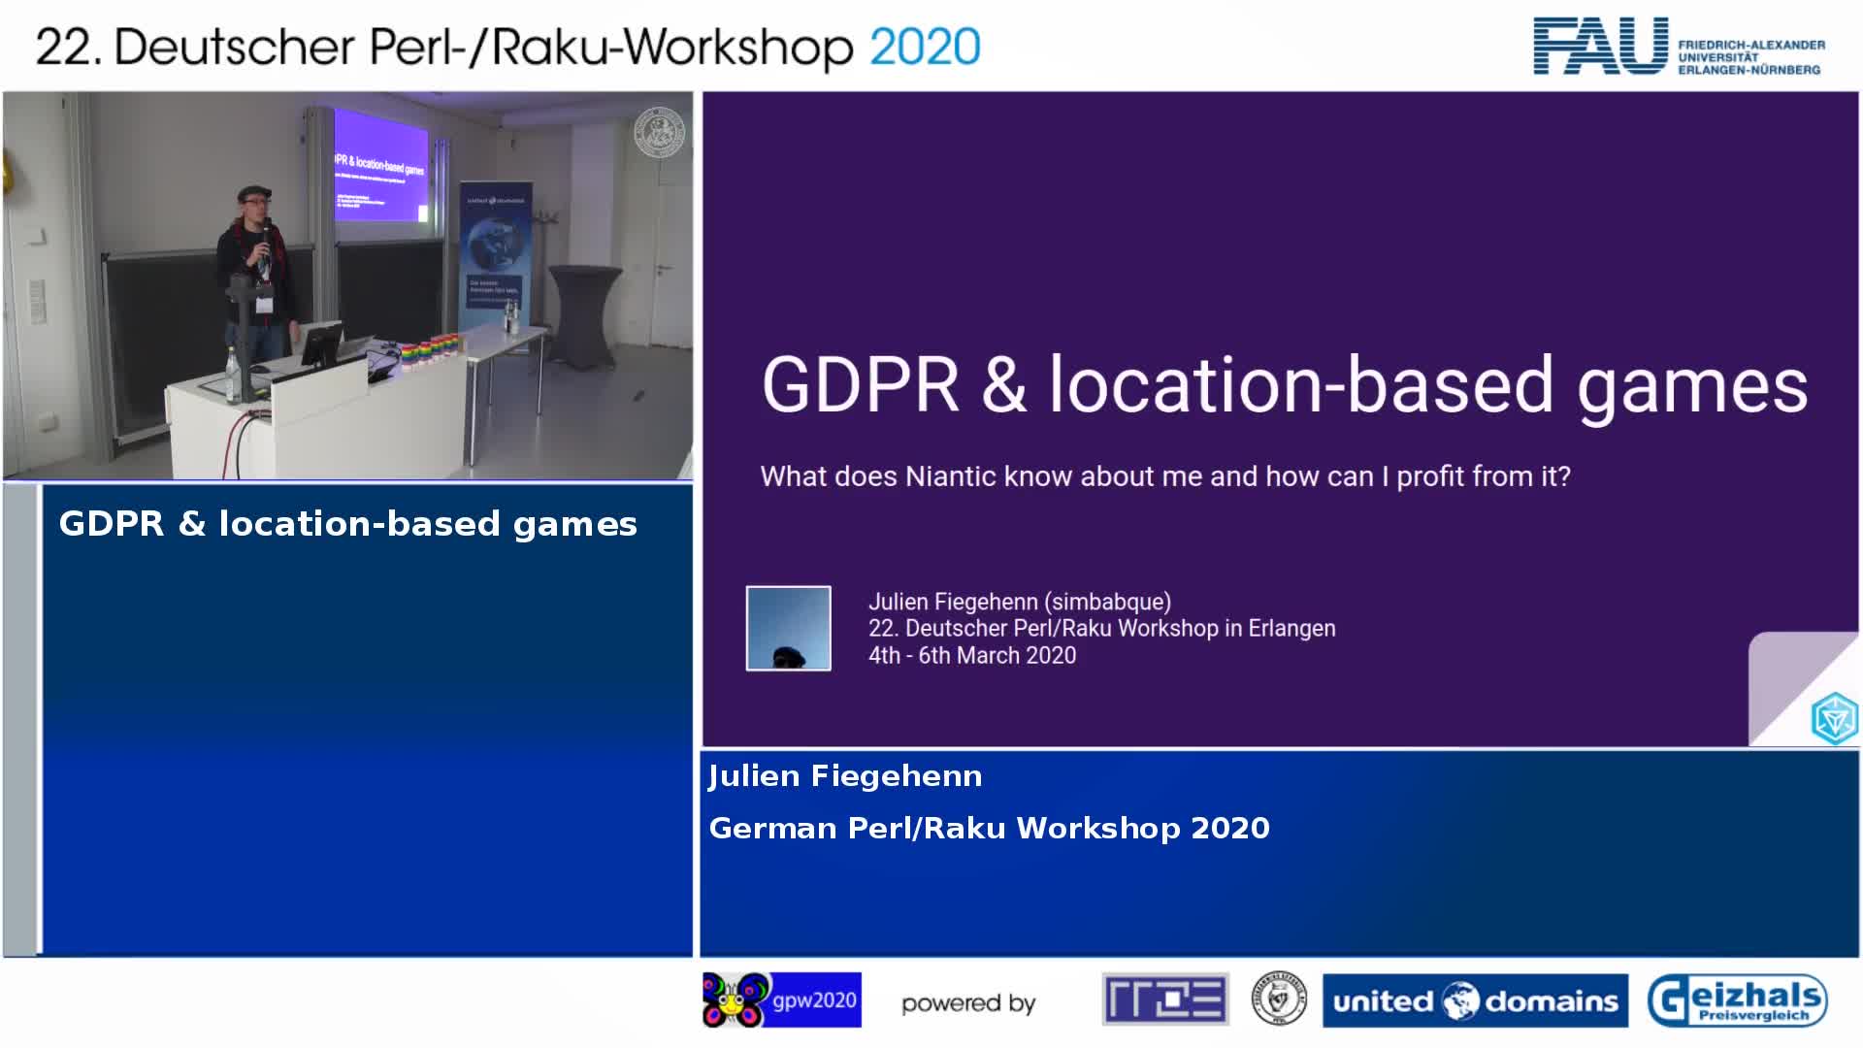The height and width of the screenshot is (1048, 1863).
Task: Click the gpw2020 butterfly logo
Action: pos(781,999)
